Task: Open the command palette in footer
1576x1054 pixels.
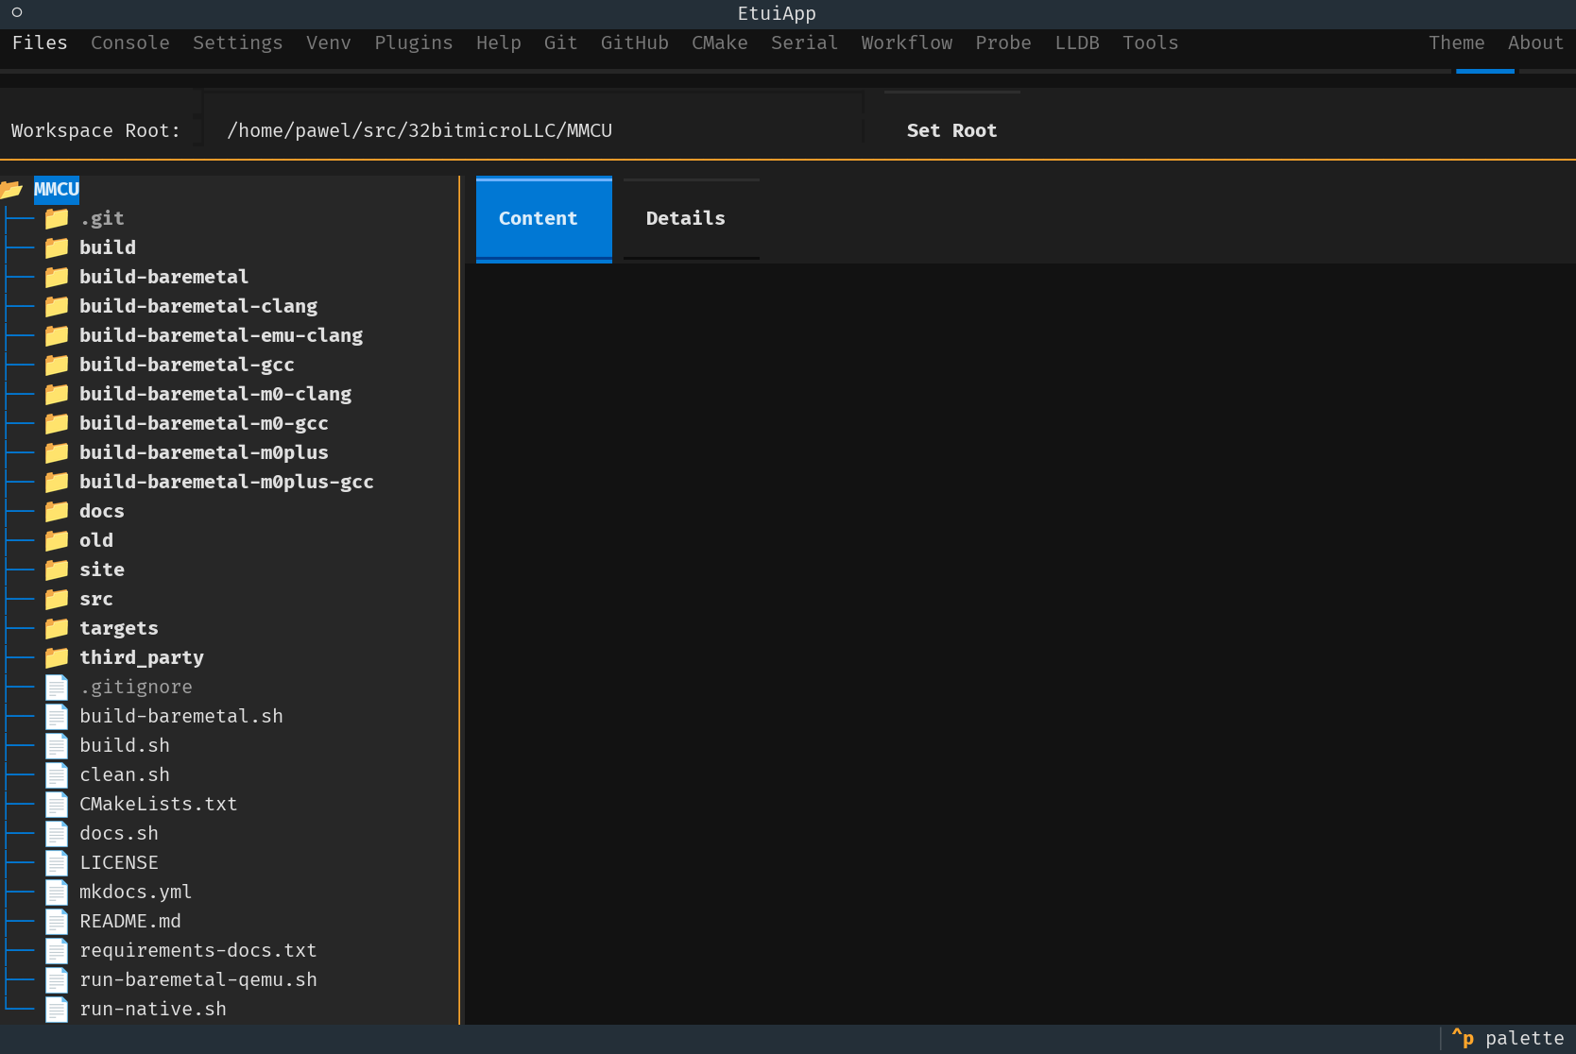Action: 1508,1038
